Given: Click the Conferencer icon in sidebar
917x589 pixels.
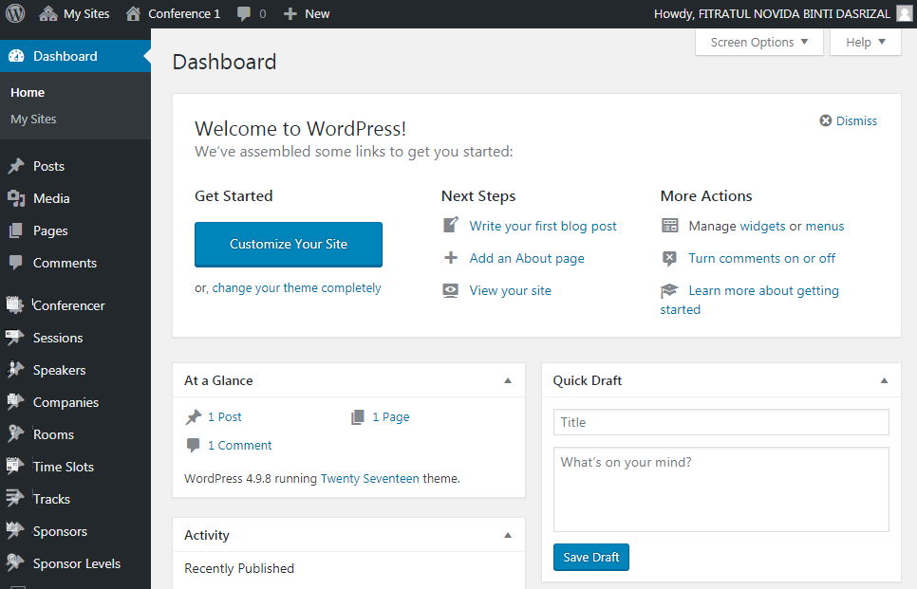Looking at the screenshot, I should [15, 305].
